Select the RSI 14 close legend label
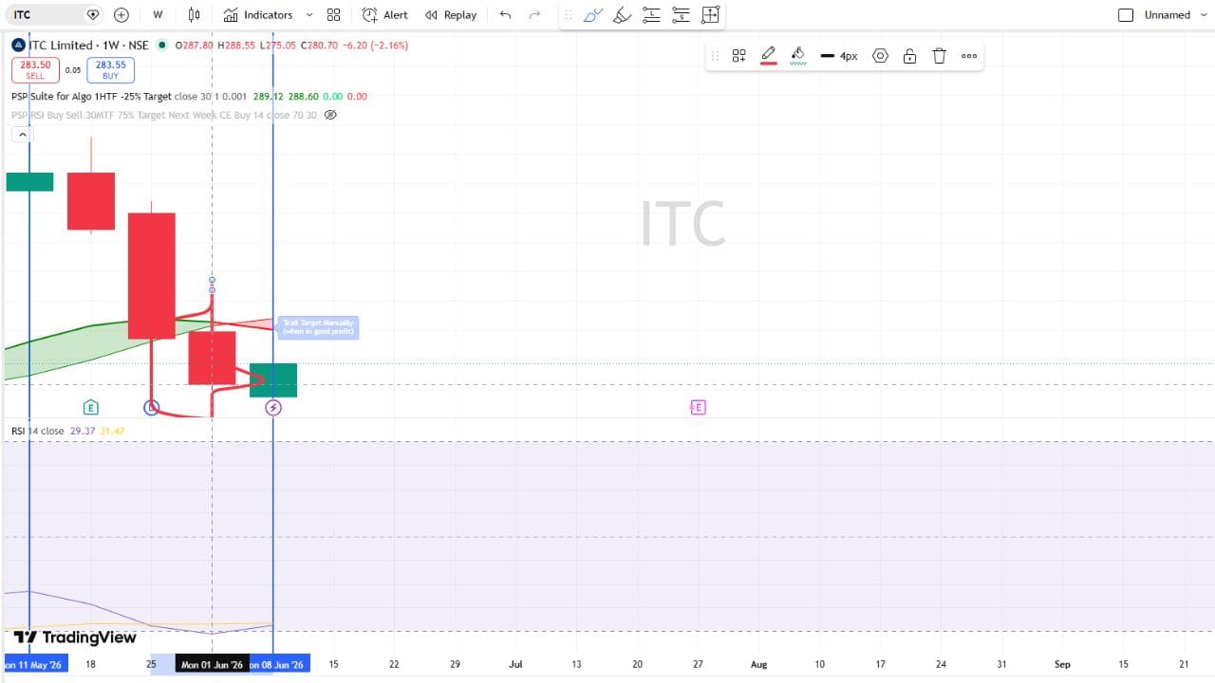The image size is (1215, 683). (38, 431)
